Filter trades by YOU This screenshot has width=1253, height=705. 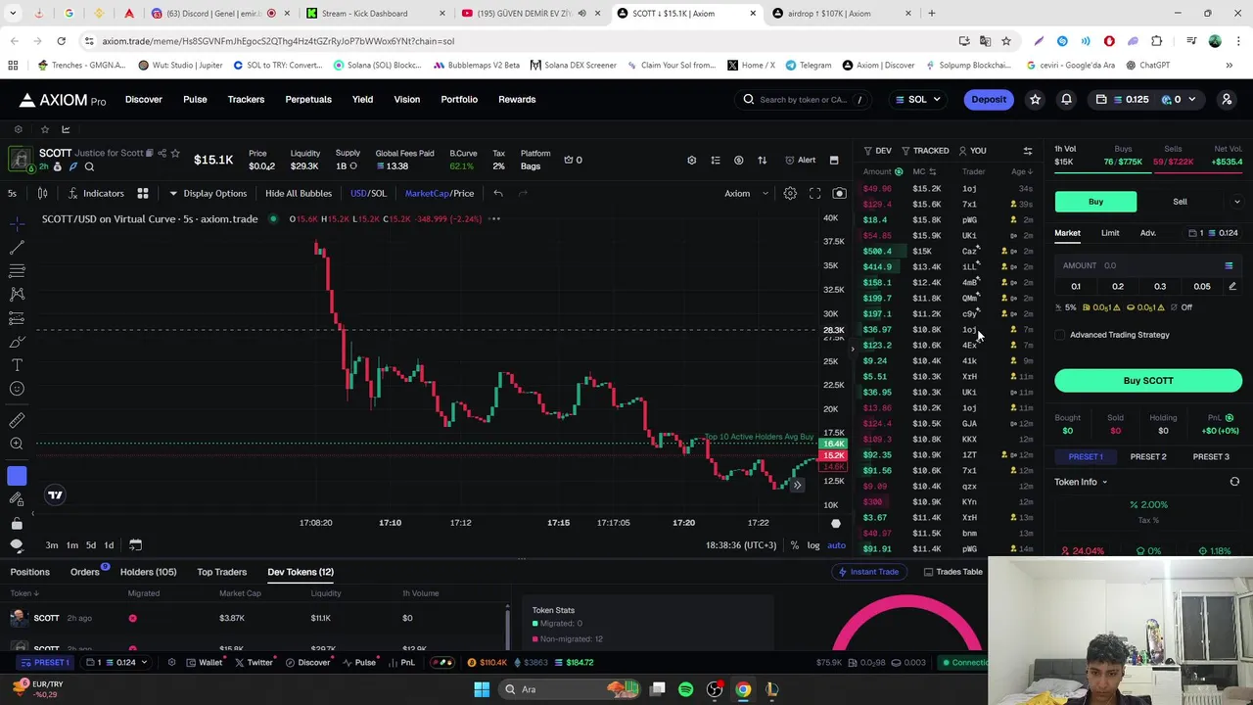[972, 151]
